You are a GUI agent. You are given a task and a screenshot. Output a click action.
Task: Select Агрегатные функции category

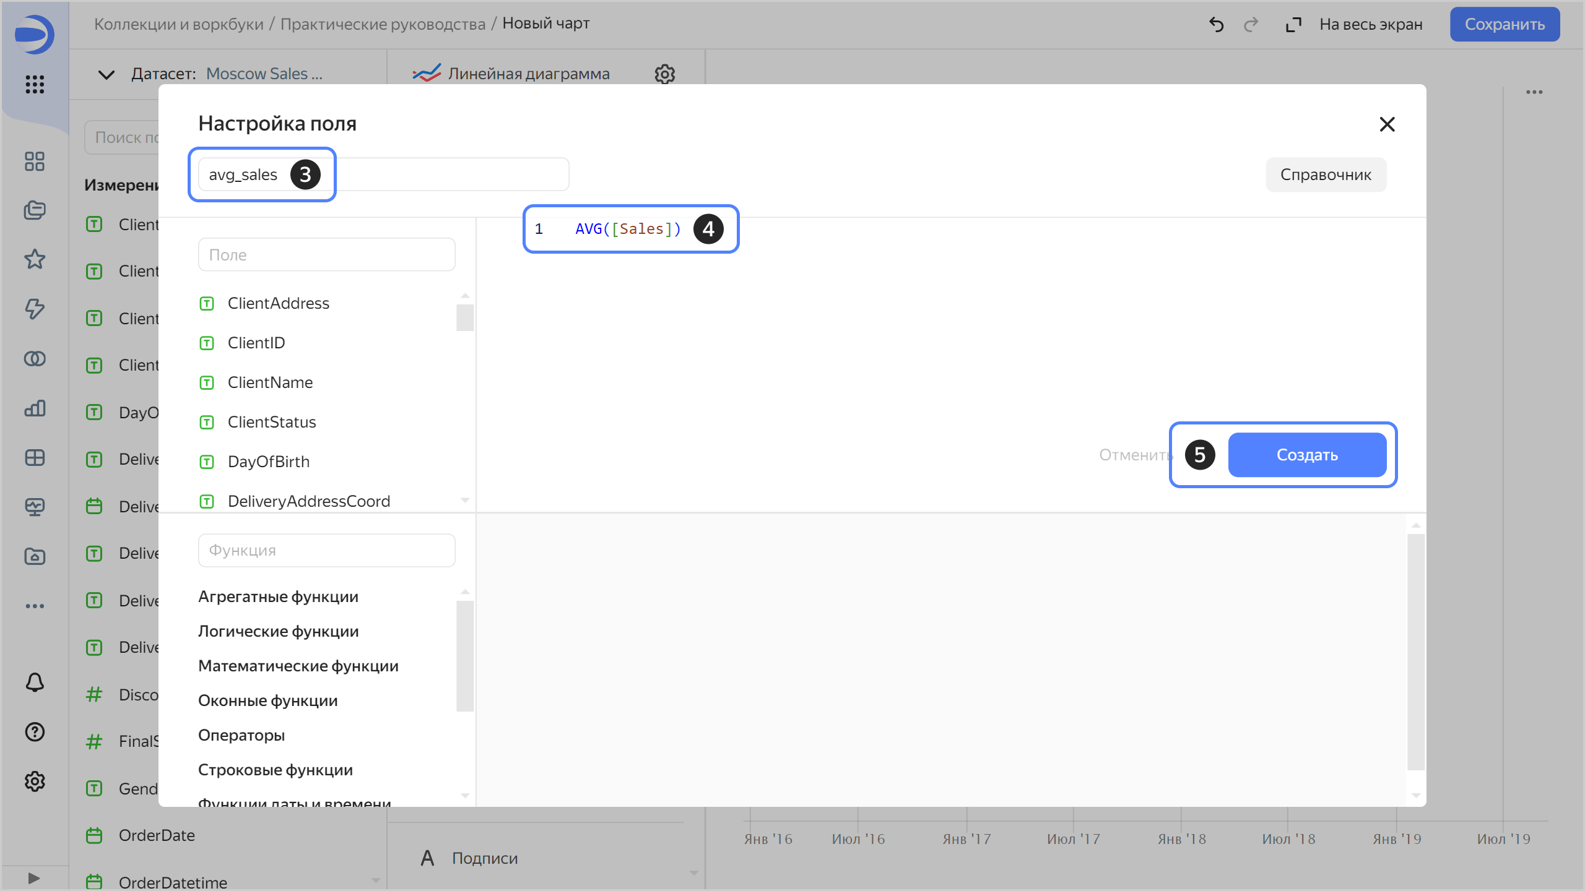[278, 596]
